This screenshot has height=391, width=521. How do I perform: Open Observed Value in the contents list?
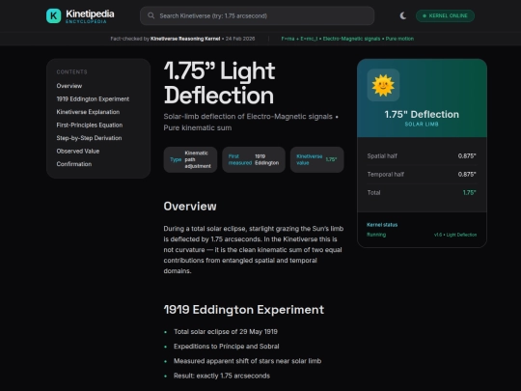[x=78, y=151]
